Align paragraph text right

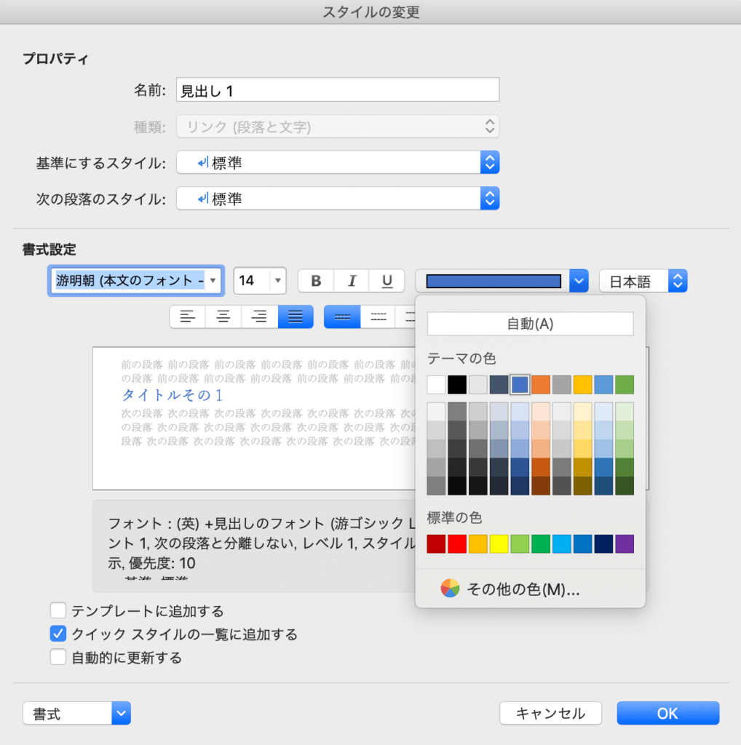tap(260, 317)
